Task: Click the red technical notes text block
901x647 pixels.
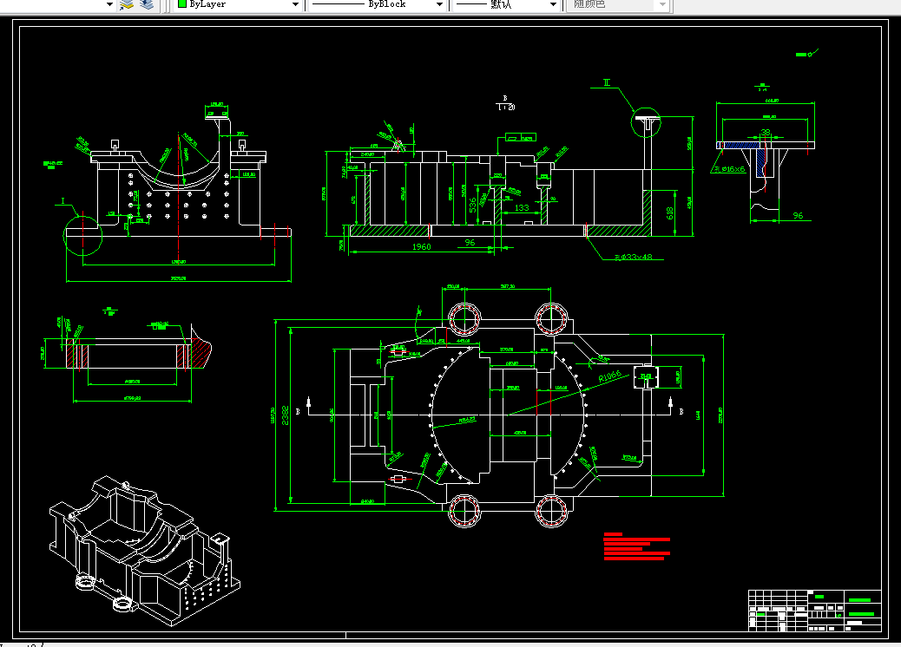Action: point(636,546)
